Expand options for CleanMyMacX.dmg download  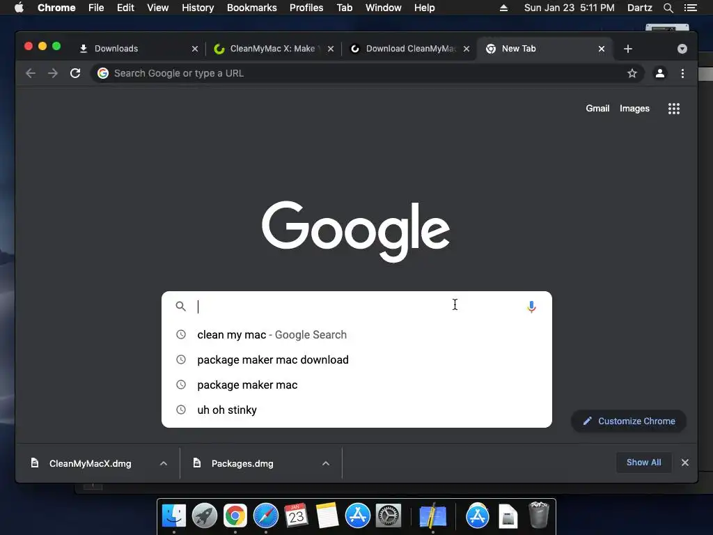(164, 463)
